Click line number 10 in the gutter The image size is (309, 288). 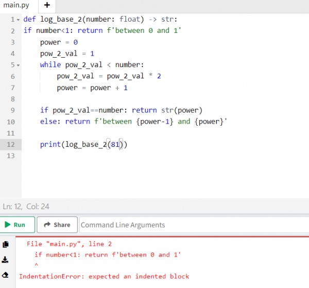(11, 122)
